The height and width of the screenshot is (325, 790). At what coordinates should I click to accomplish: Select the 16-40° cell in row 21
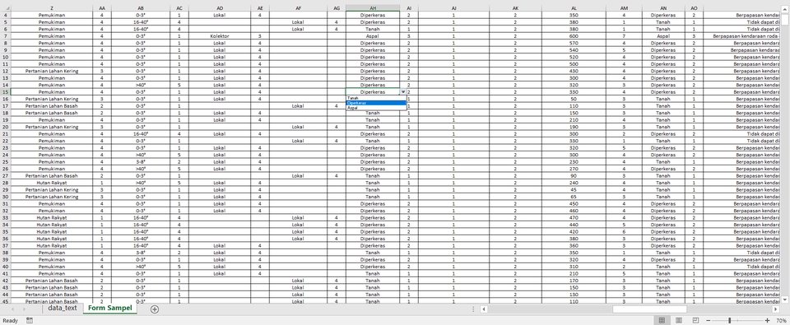tap(141, 134)
